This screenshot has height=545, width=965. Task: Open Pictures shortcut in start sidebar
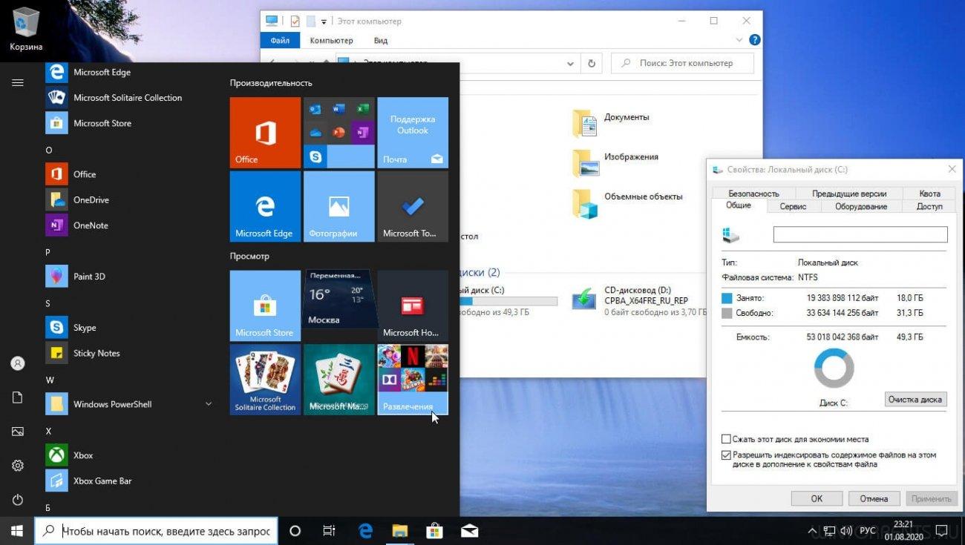coord(18,432)
